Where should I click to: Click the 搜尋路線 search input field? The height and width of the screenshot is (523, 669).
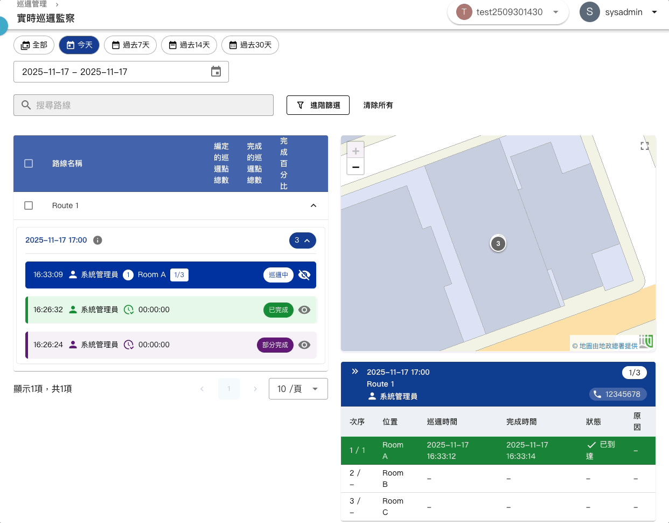click(143, 105)
